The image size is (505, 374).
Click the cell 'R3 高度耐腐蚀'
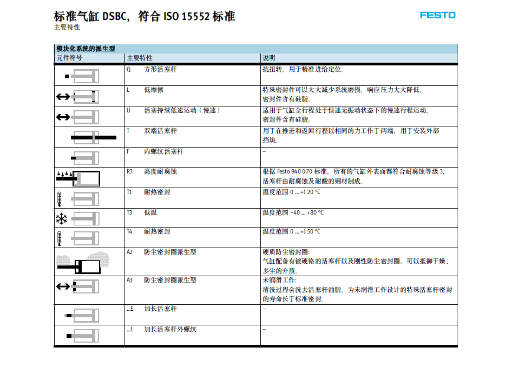tap(152, 171)
